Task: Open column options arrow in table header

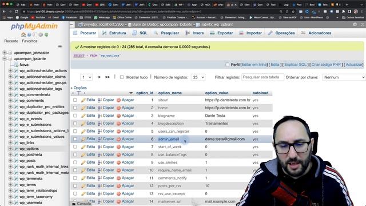Action: click(131, 93)
